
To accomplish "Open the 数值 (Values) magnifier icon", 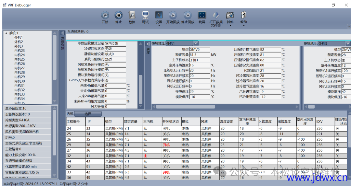I will coord(132,15).
